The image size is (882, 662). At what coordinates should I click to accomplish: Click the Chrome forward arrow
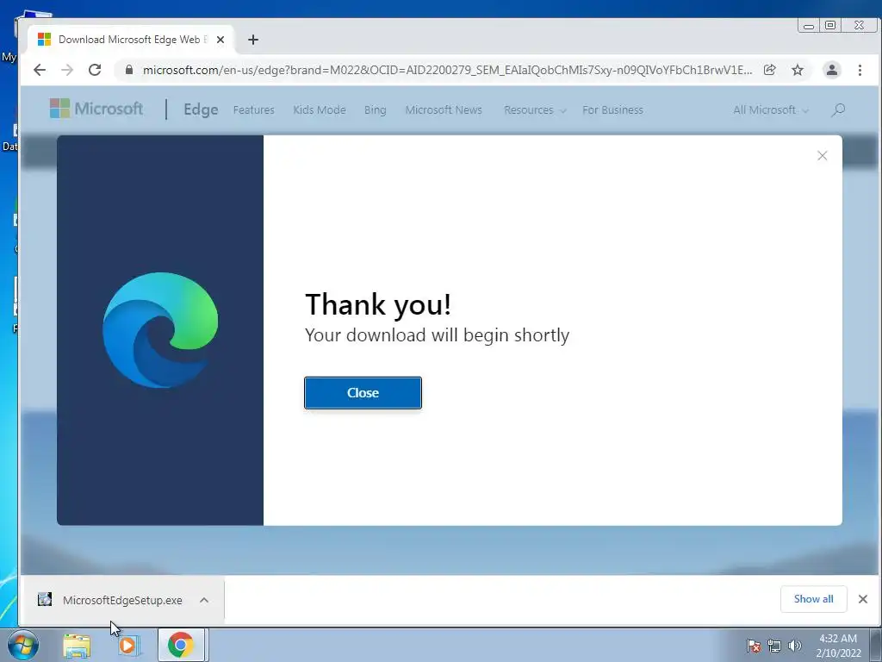click(67, 70)
